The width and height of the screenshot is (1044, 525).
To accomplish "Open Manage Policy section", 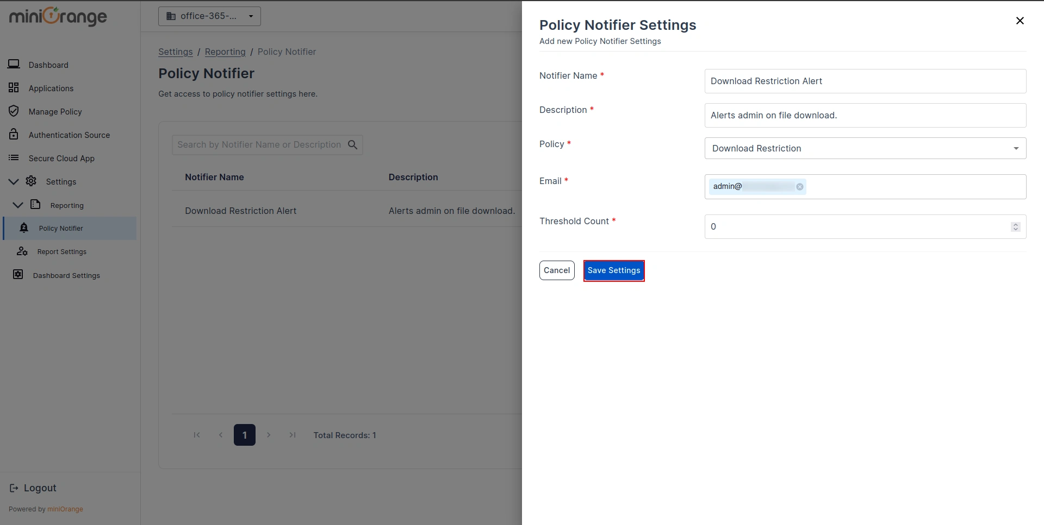I will point(55,112).
